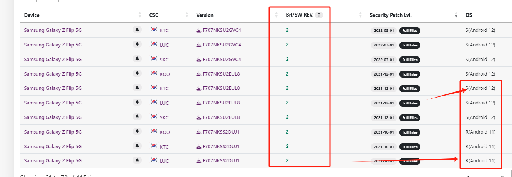Viewport: 512px width, 177px height.
Task: Click the KTC CSC link beside F707NKSS2DUJ1
Action: pyautogui.click(x=164, y=147)
